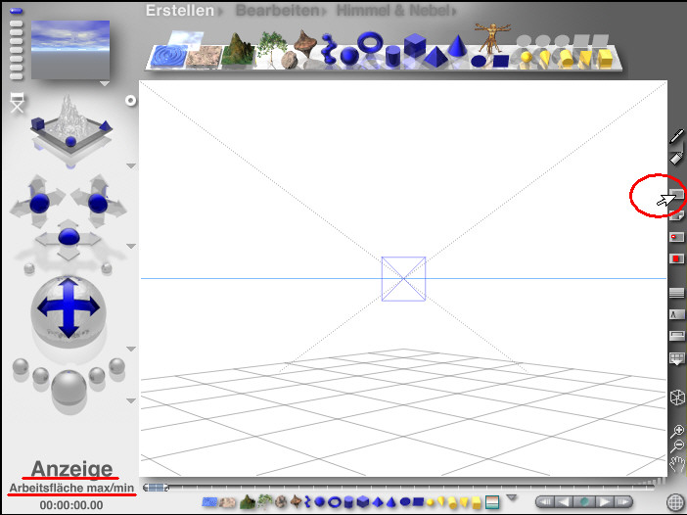Switch display mode with wireframe cube icon
The width and height of the screenshot is (687, 515).
(x=677, y=398)
